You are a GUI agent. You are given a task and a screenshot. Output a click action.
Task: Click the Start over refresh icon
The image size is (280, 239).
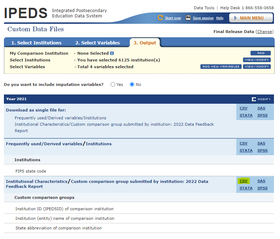[x=160, y=18]
